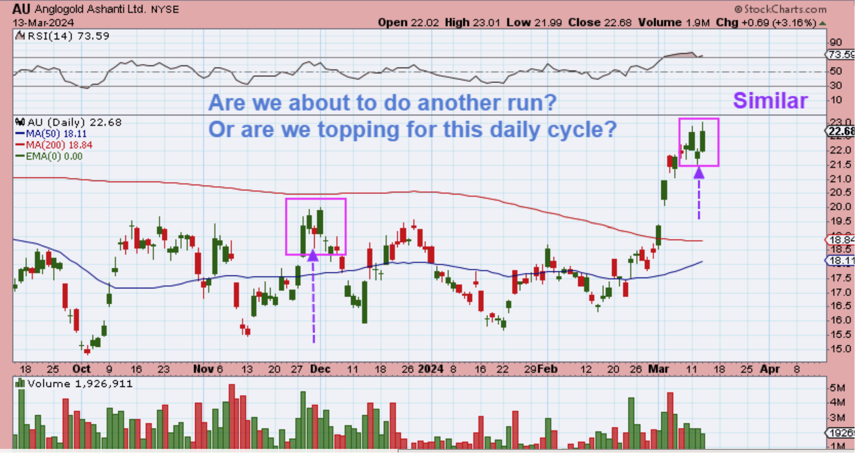855x453 pixels.
Task: Click the Mar label on the date axis
Action: click(x=658, y=369)
